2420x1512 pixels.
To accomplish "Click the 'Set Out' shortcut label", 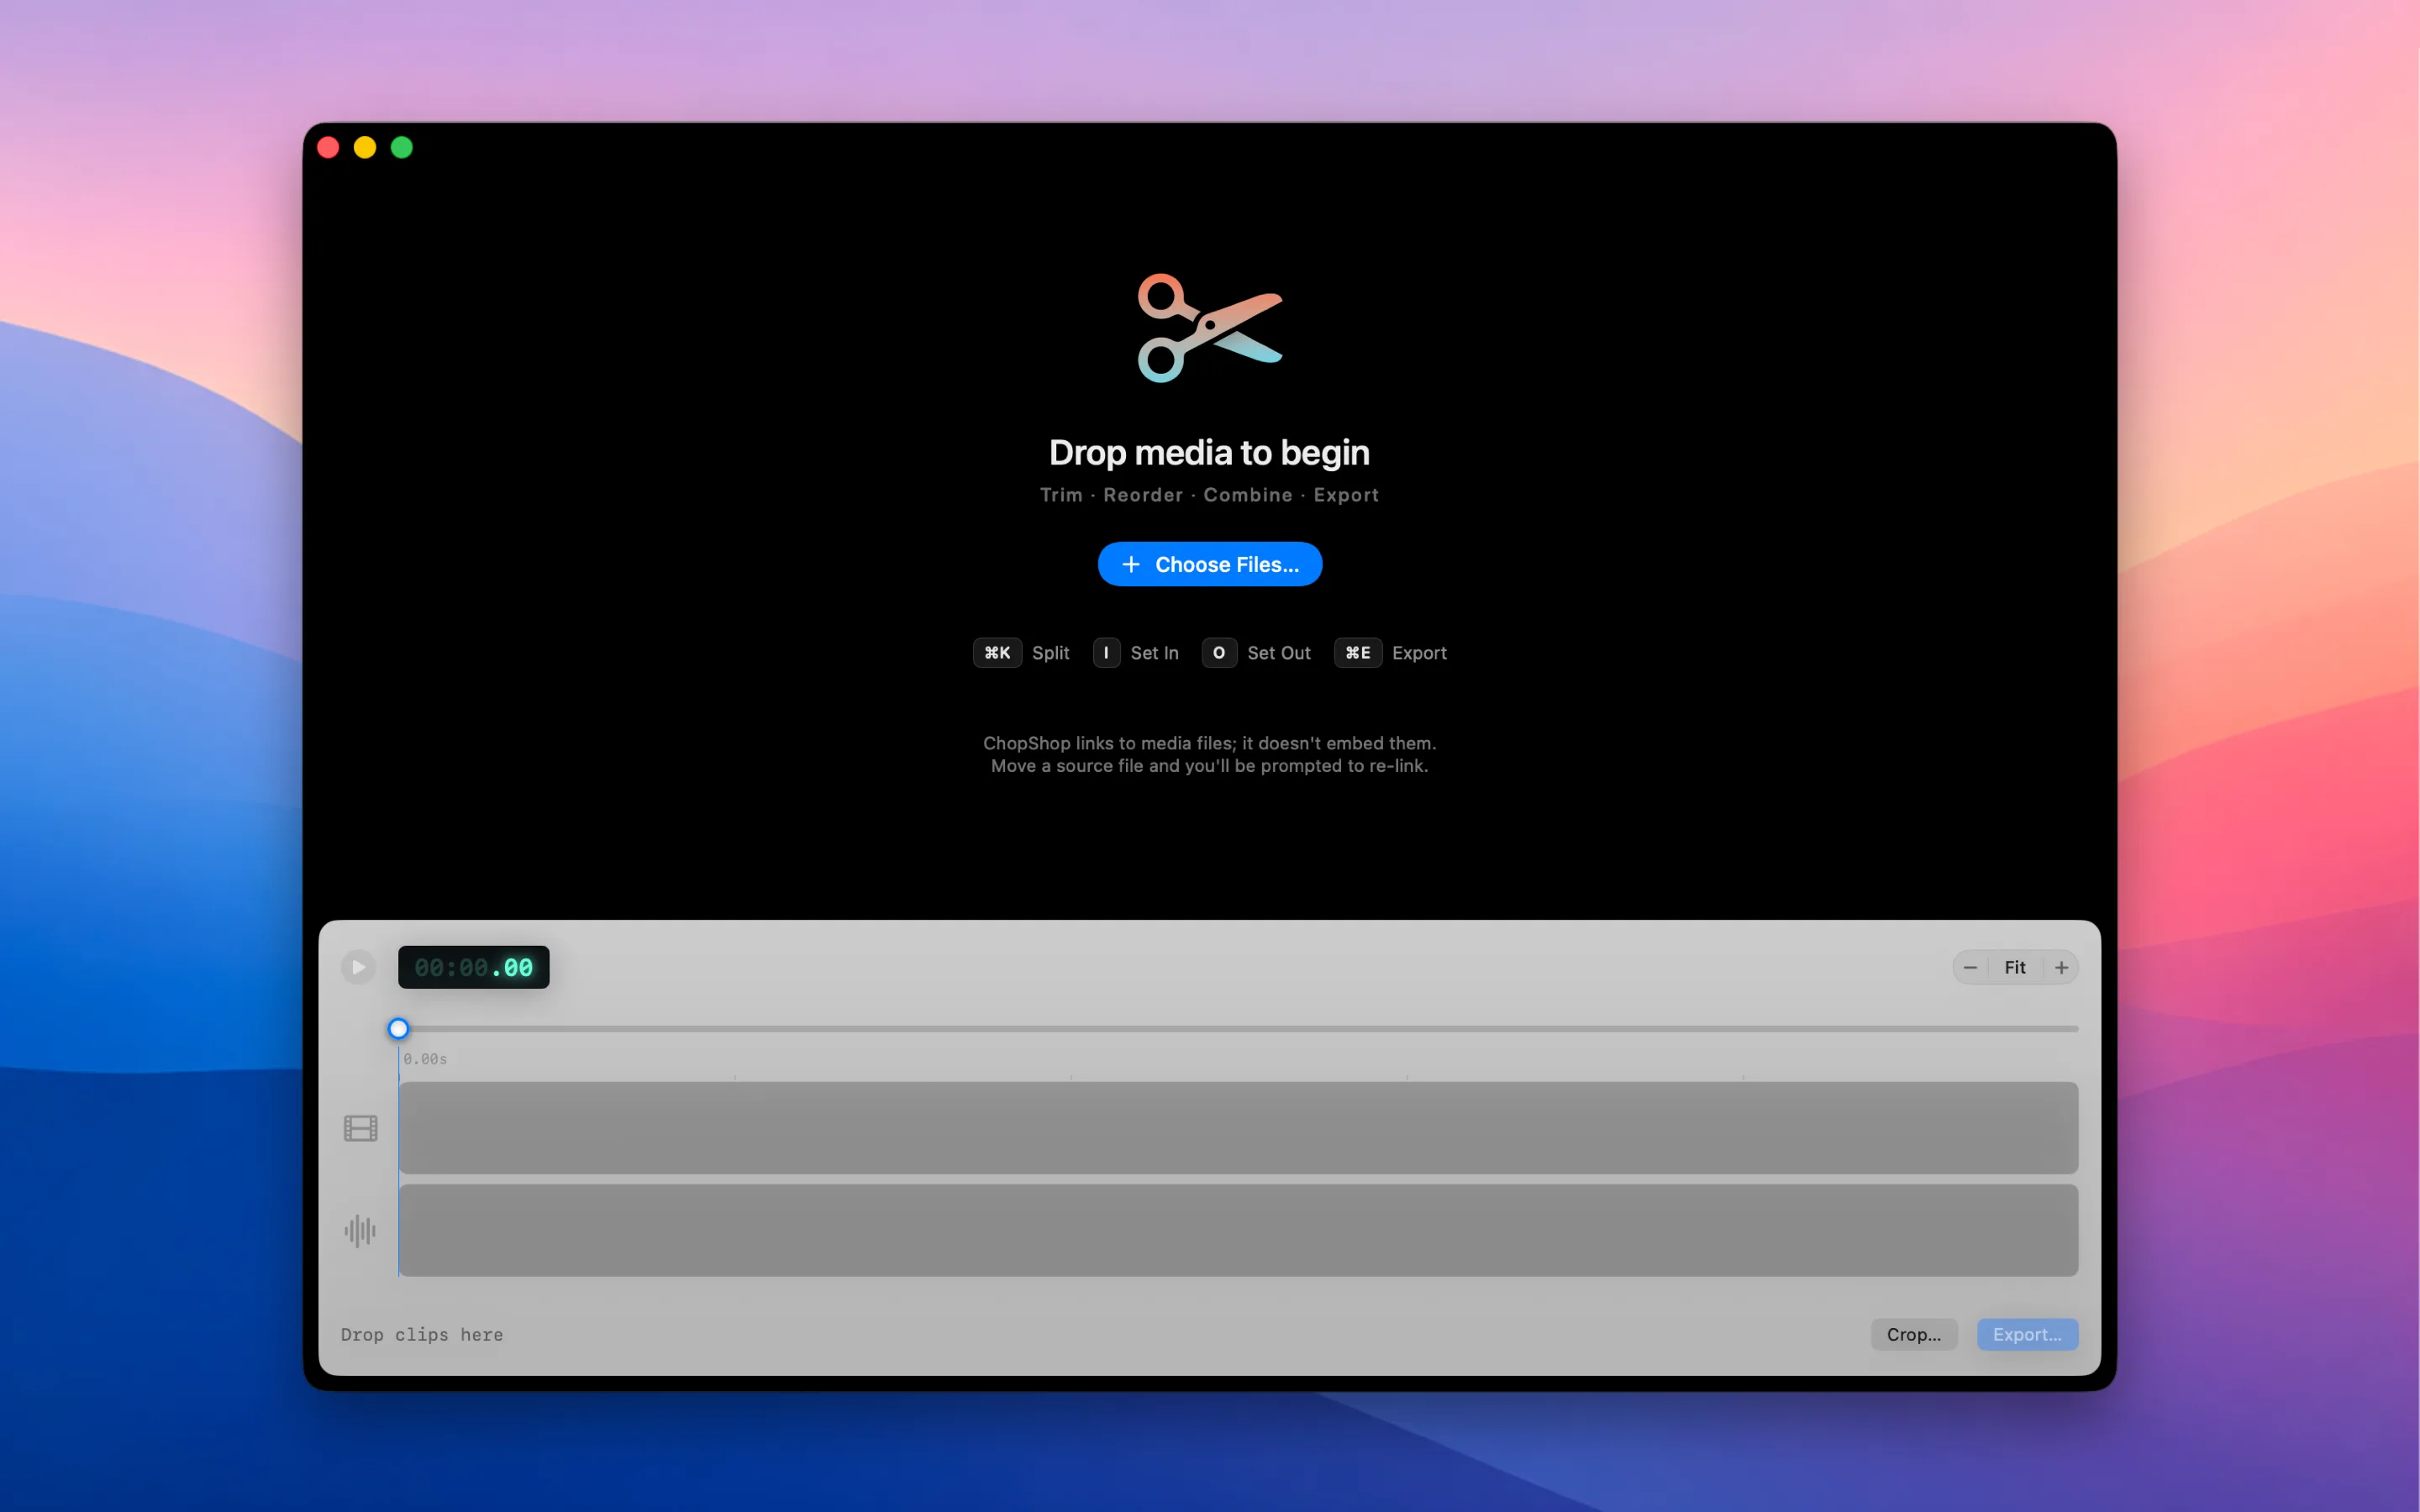I will (x=1278, y=653).
